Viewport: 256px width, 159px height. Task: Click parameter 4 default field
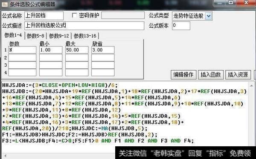tap(103, 72)
